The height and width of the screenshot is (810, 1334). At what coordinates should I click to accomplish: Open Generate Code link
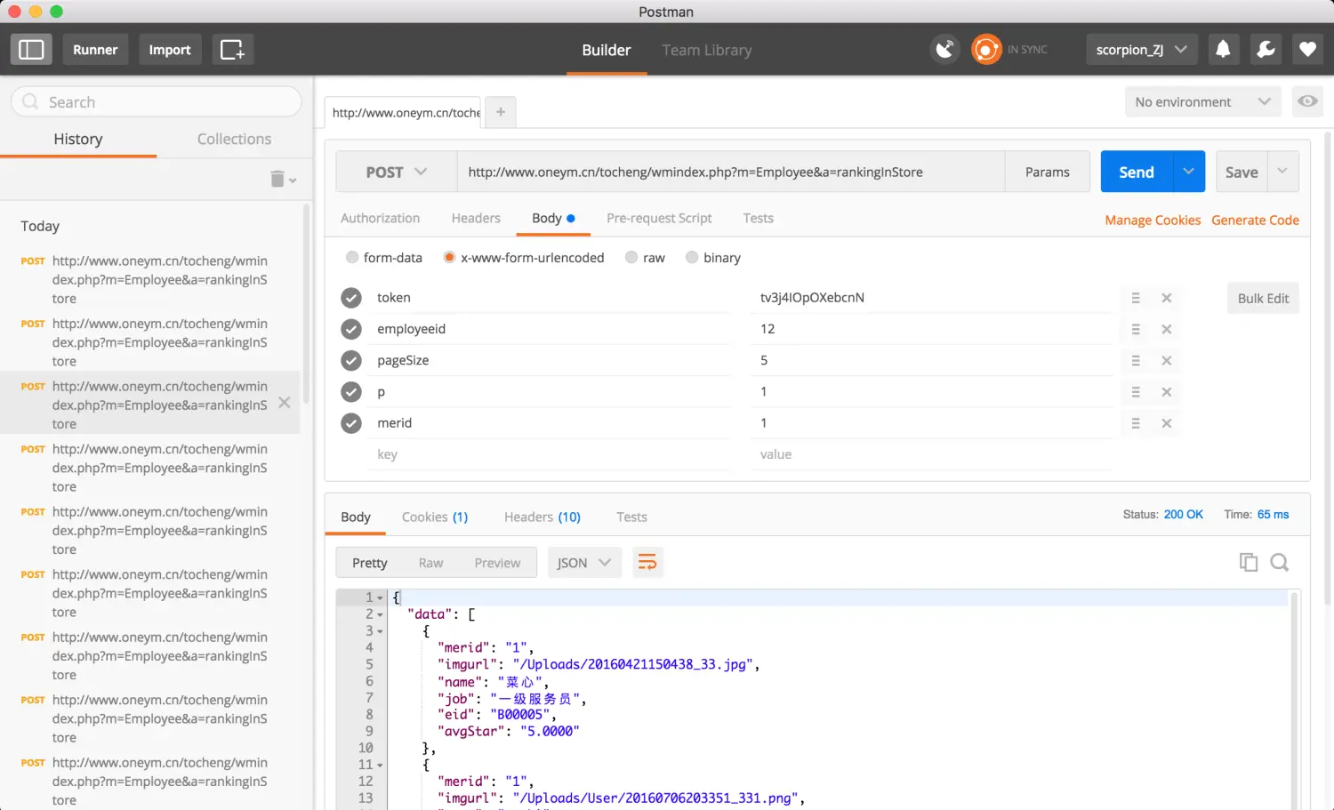pyautogui.click(x=1255, y=220)
